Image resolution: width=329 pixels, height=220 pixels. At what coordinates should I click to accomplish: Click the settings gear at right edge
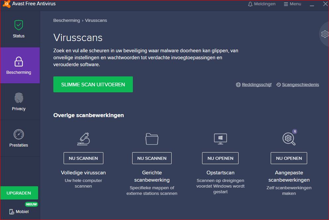(x=324, y=34)
